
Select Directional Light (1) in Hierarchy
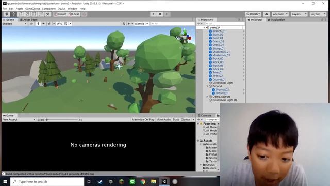(x=225, y=100)
